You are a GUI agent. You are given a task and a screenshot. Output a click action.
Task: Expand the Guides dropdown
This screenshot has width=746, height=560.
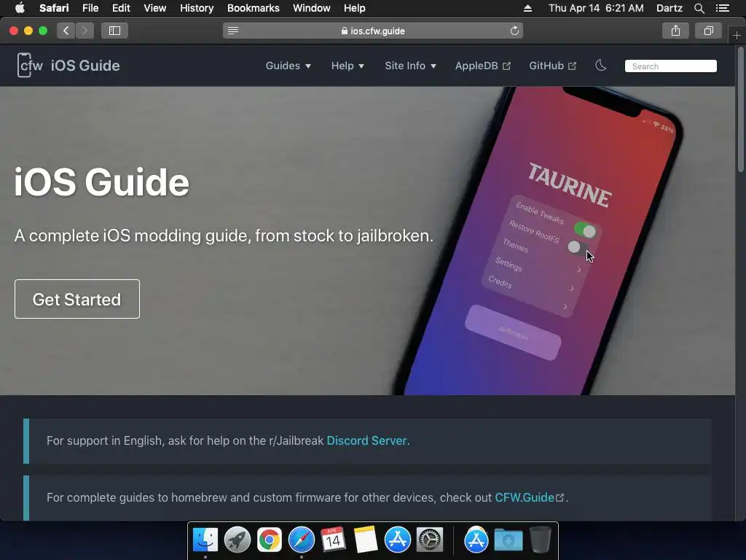click(288, 66)
